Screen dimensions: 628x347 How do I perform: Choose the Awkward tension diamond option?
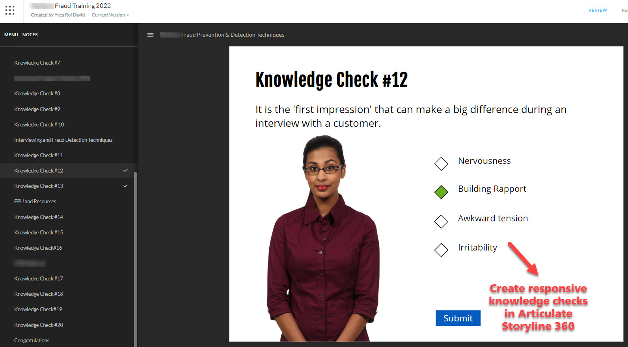(441, 221)
